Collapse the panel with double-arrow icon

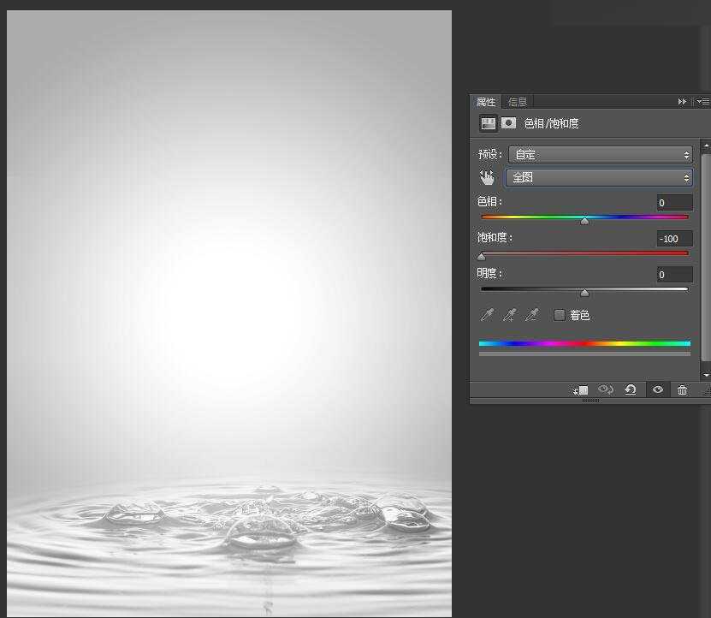(682, 101)
